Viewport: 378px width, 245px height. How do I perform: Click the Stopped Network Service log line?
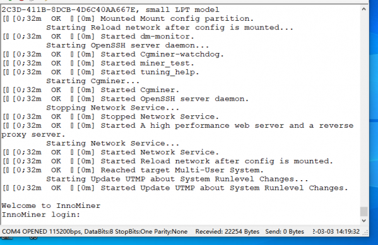(110, 117)
